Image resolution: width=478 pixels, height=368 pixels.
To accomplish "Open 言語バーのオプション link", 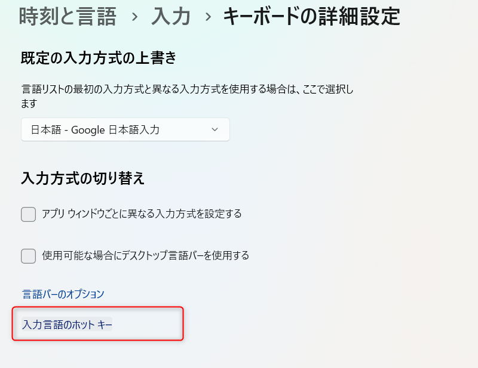I will 63,294.
